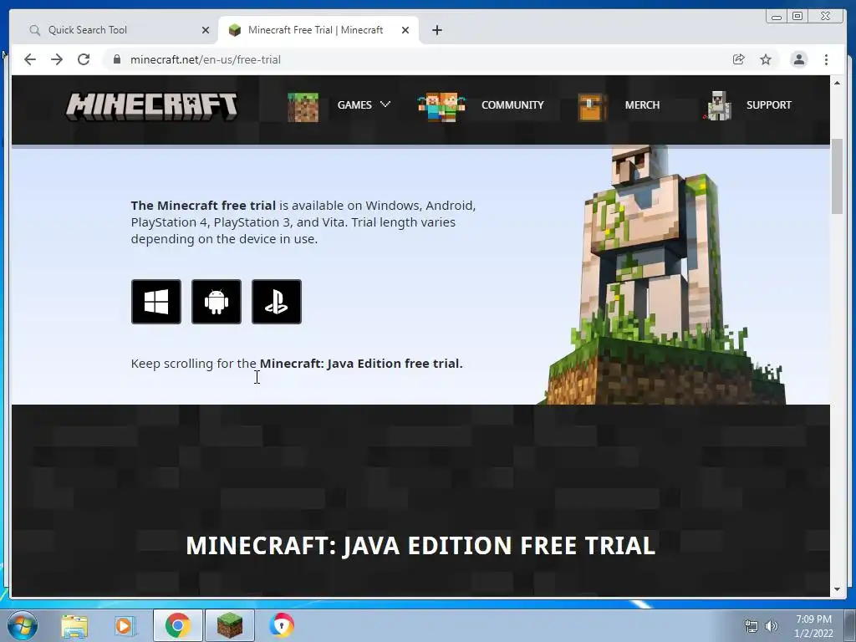Choose the PlayStation platform trial icon
The width and height of the screenshot is (856, 642).
point(276,302)
